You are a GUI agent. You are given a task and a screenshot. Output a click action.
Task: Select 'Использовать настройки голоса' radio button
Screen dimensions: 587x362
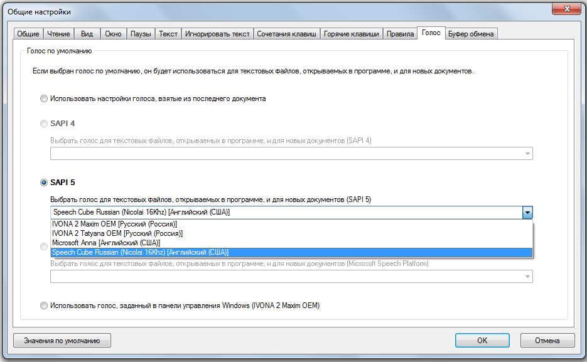43,98
